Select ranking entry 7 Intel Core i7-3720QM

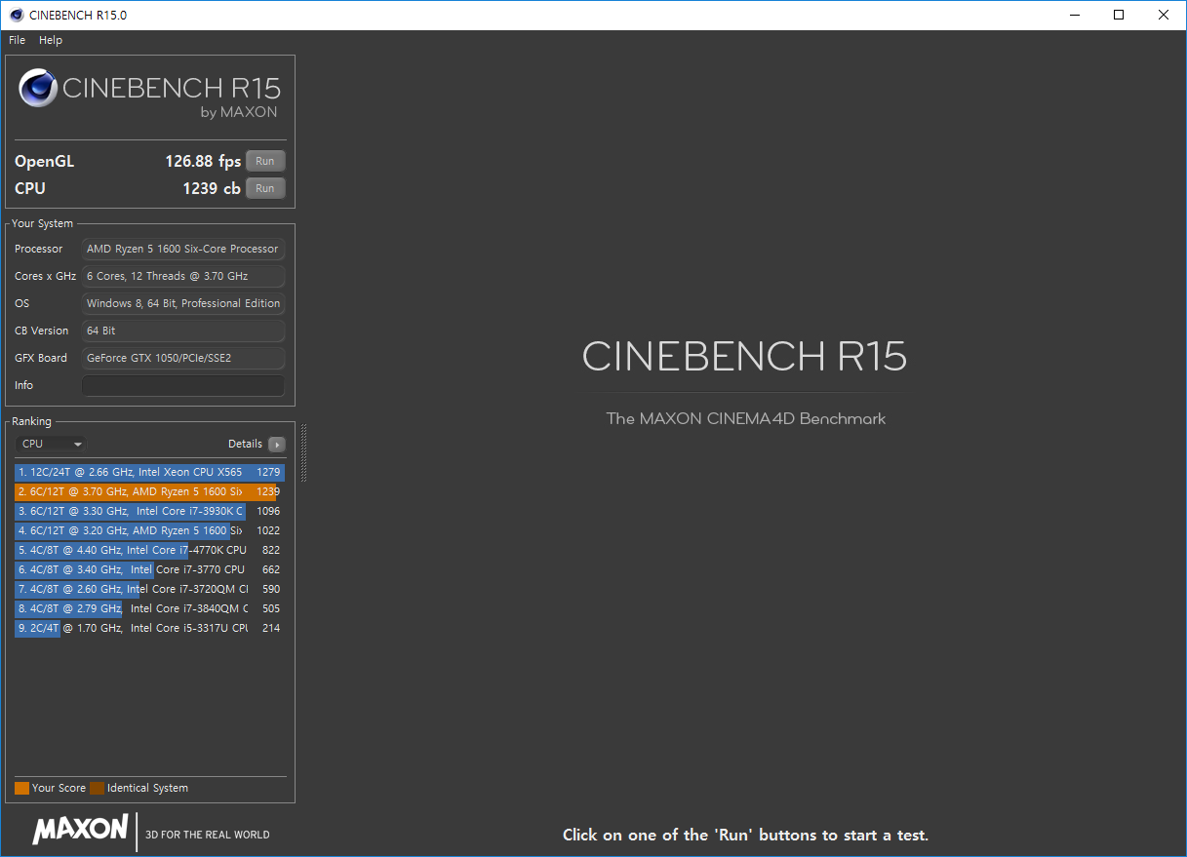coord(148,589)
